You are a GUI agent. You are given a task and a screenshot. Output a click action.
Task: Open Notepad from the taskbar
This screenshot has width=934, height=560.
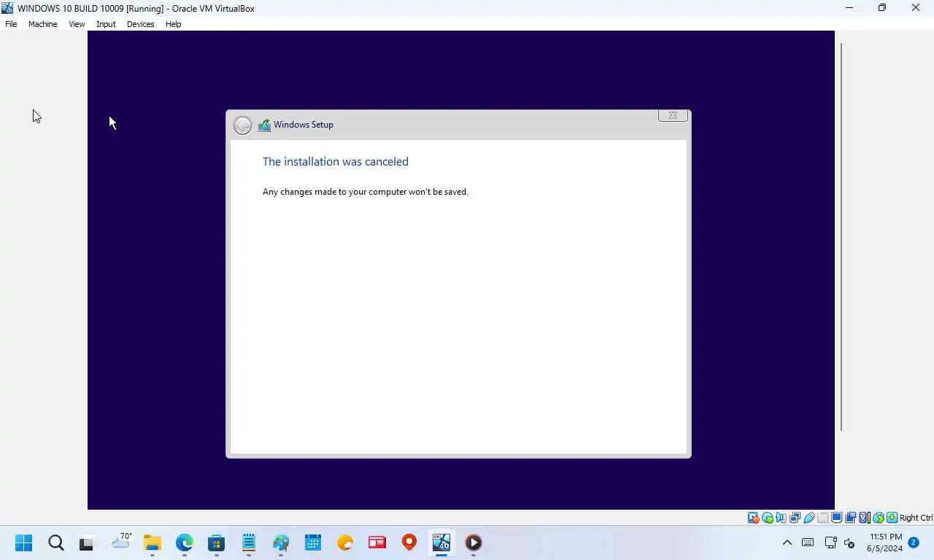tap(249, 542)
